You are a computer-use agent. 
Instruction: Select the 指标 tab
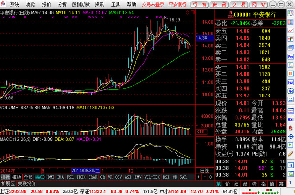[5, 177]
